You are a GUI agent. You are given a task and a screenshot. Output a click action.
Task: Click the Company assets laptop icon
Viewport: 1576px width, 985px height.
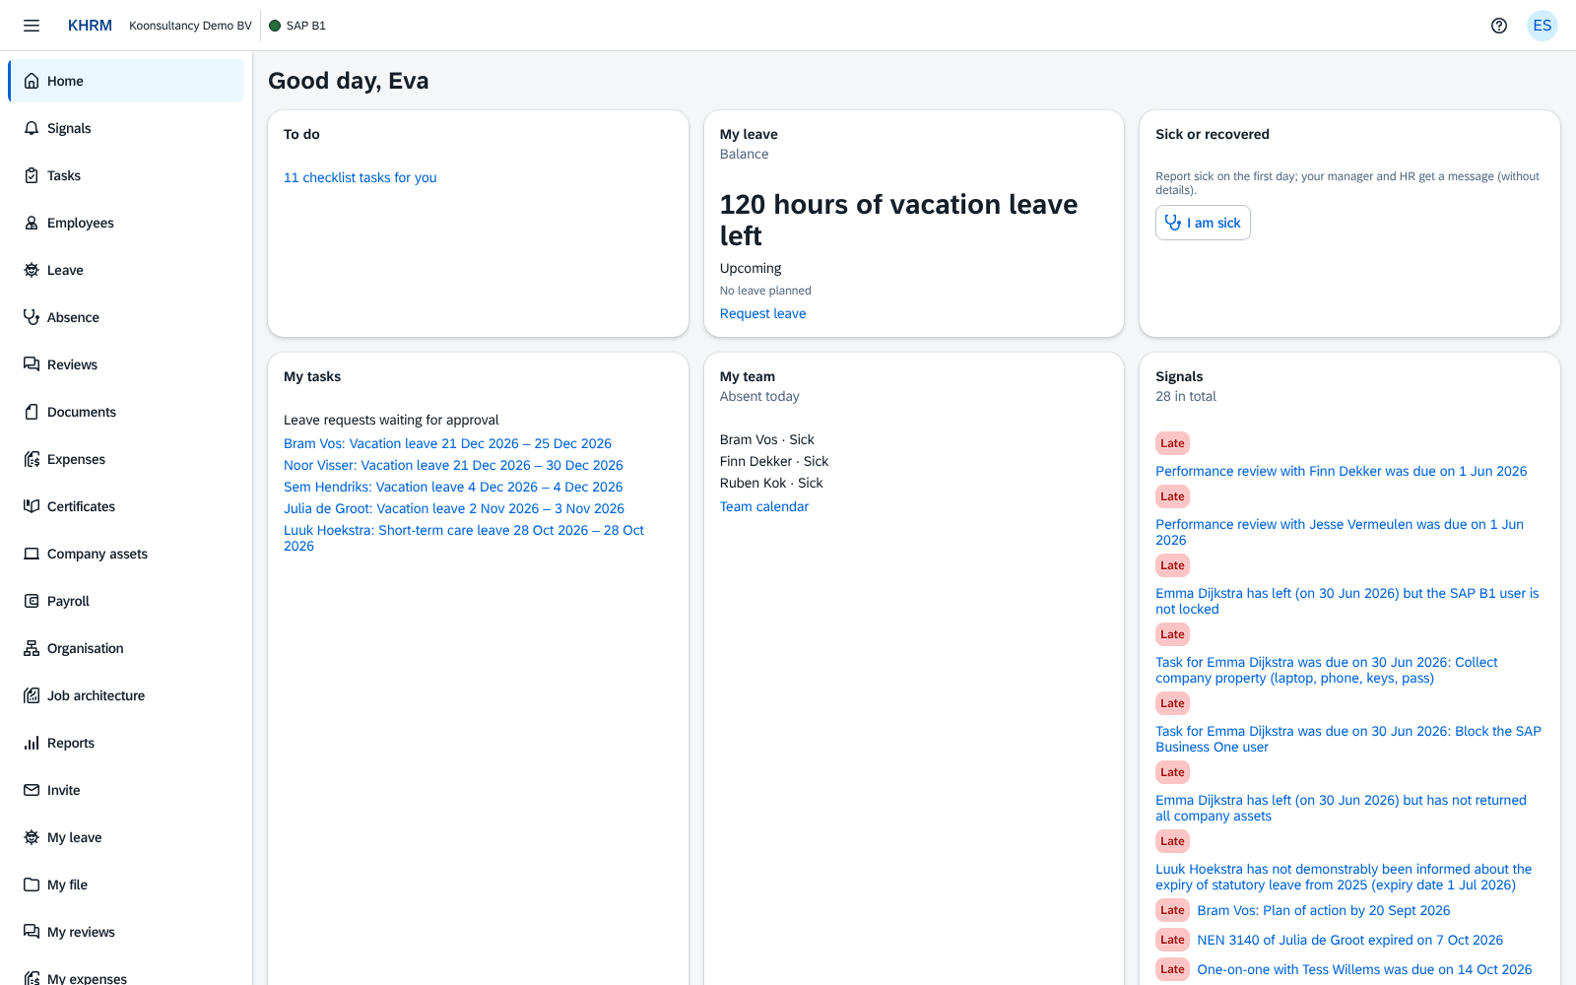(32, 554)
